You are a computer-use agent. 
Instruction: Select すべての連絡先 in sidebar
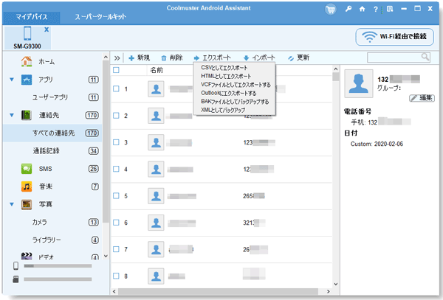[x=53, y=133]
